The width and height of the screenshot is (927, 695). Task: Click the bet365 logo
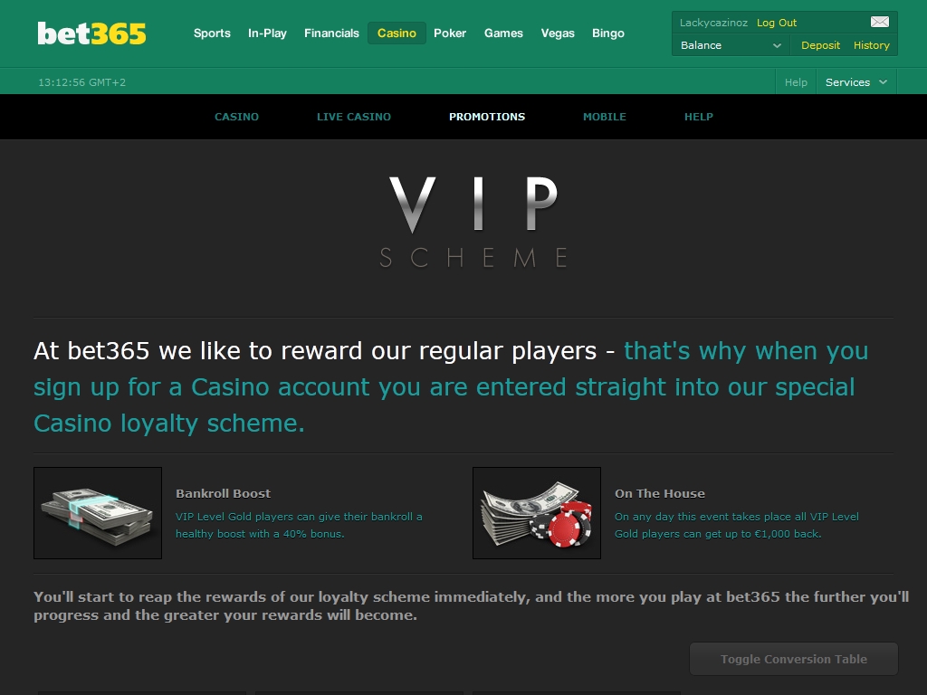(x=91, y=33)
